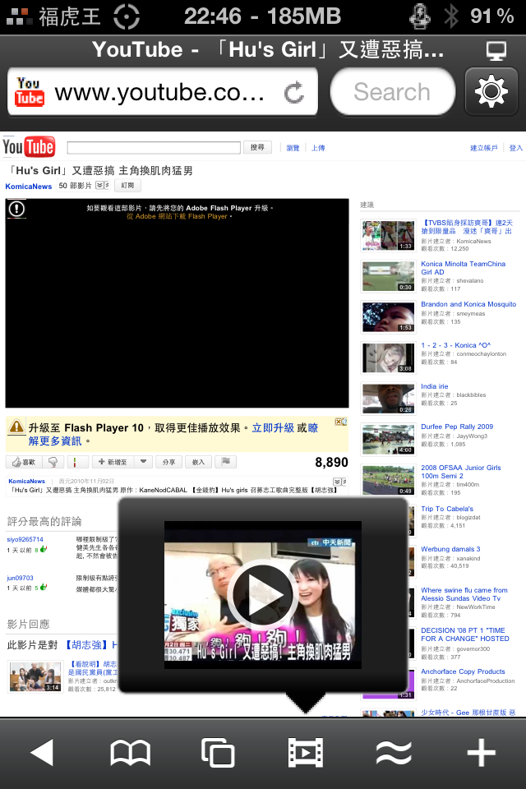
Task: Open the bookmarks book icon
Action: (131, 753)
